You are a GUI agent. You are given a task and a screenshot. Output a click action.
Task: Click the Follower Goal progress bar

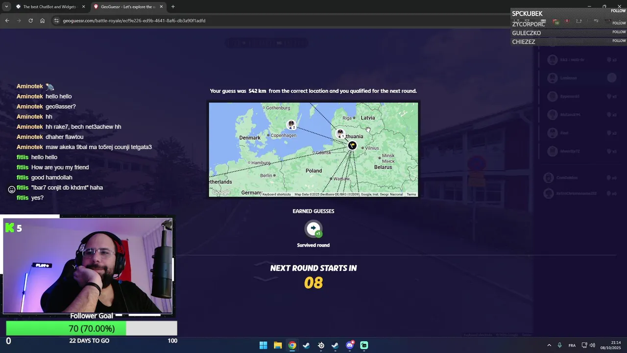(92, 328)
